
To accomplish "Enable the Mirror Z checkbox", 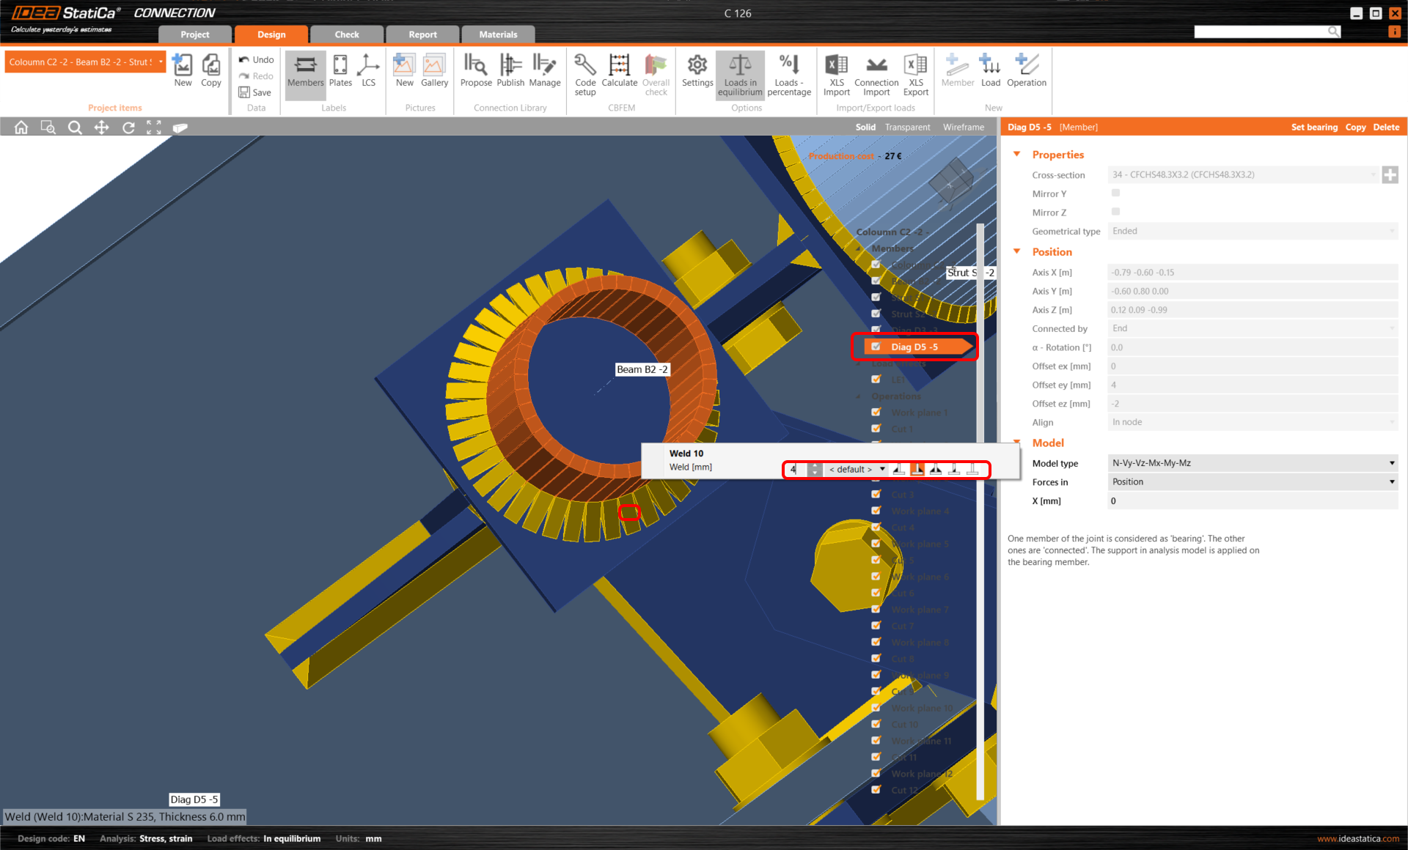I will (x=1115, y=212).
